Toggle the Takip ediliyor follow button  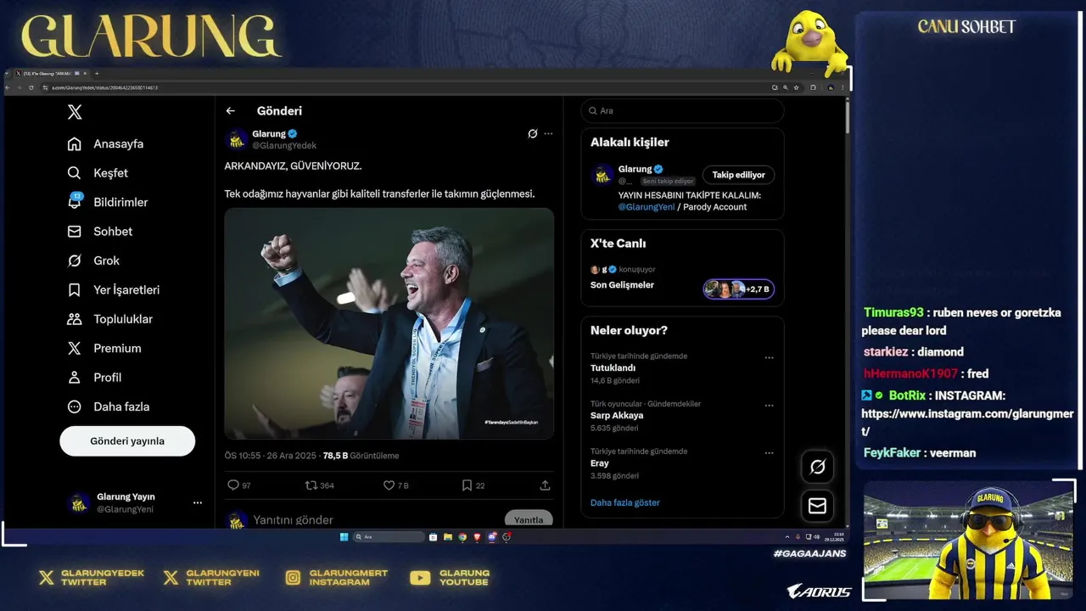pyautogui.click(x=738, y=175)
